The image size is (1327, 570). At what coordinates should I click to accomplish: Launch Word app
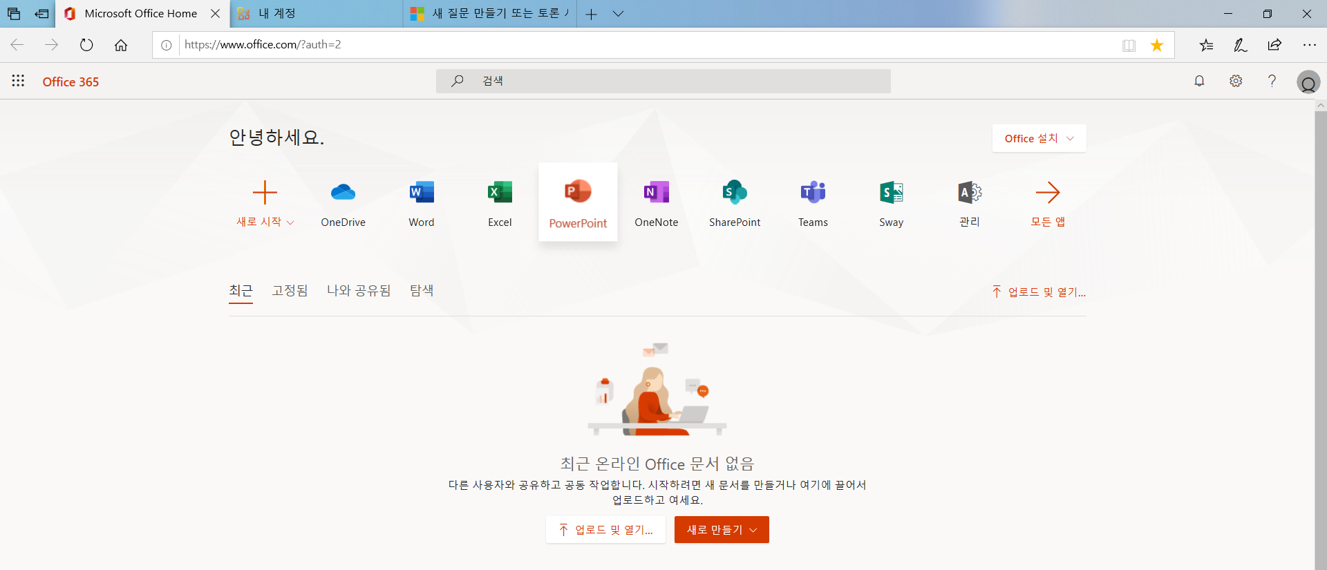pyautogui.click(x=422, y=202)
